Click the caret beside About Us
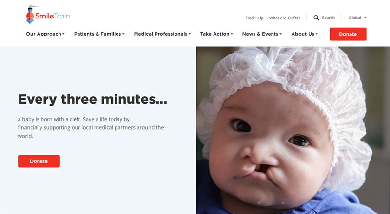 click(x=316, y=34)
